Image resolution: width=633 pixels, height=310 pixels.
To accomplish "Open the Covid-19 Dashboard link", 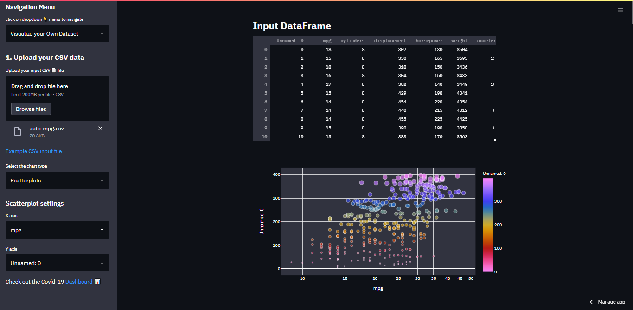I will coord(83,282).
